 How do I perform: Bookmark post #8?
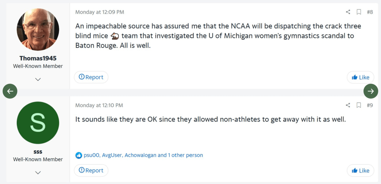tap(359, 12)
